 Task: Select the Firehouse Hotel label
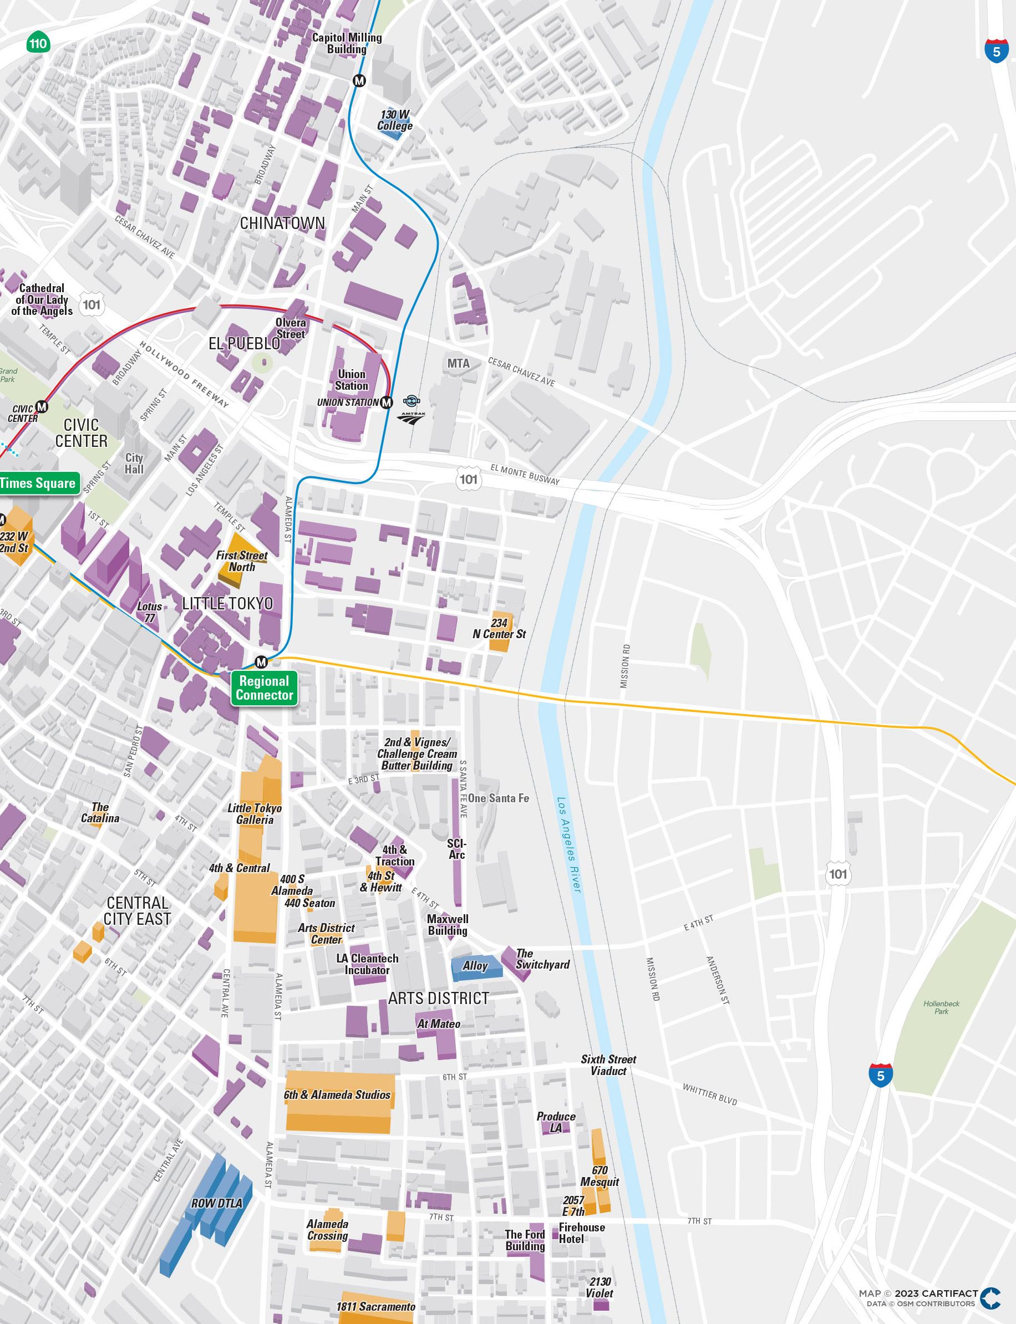pos(582,1233)
